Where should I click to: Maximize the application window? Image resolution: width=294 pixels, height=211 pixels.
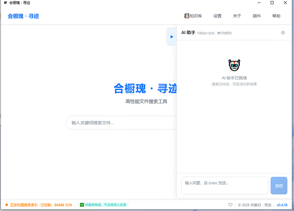coord(272,3)
